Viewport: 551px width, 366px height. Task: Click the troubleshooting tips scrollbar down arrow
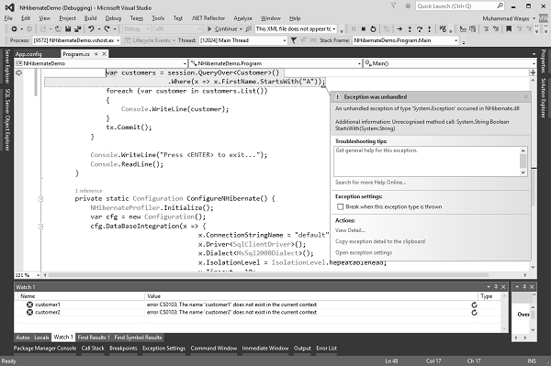tap(523, 172)
